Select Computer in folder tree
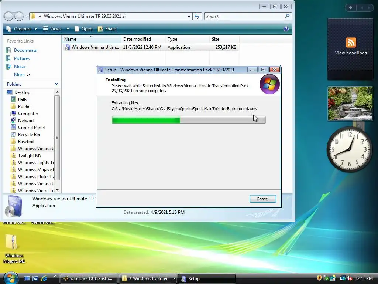 [x=28, y=113]
